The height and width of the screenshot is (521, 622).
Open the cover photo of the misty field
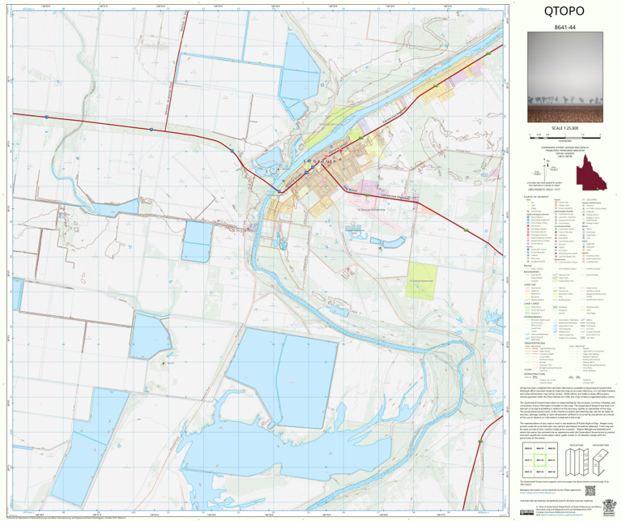[564, 77]
